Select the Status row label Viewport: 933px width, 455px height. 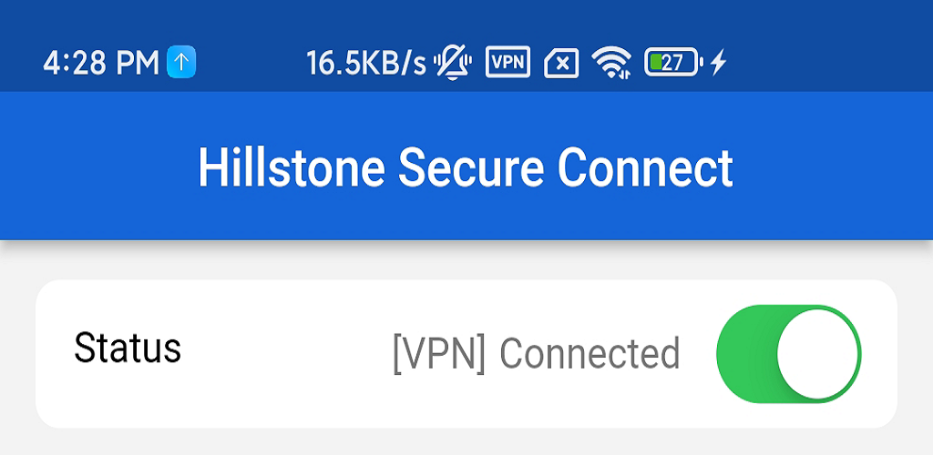[x=128, y=348]
